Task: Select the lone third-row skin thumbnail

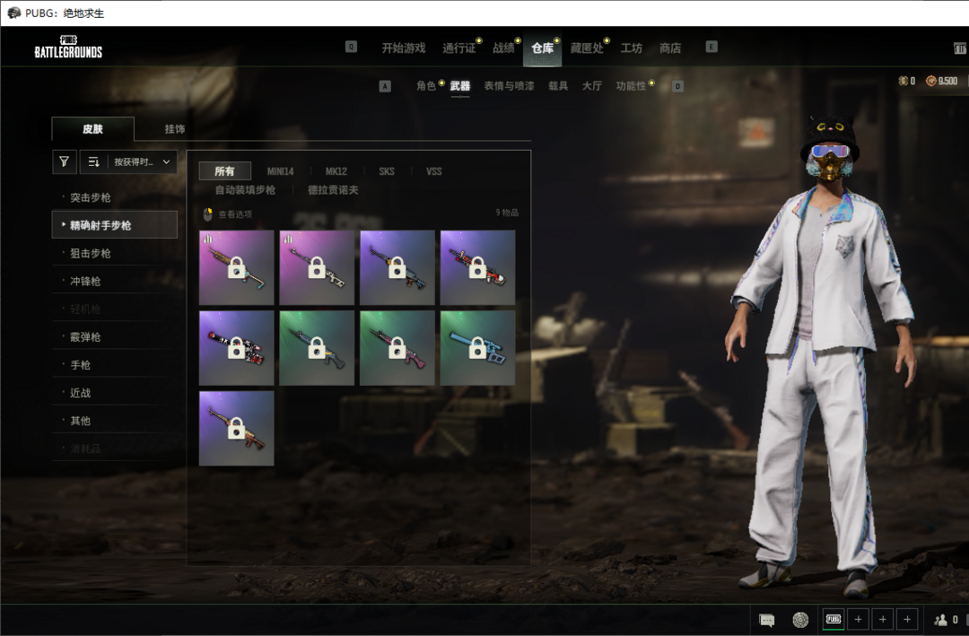Action: tap(237, 428)
